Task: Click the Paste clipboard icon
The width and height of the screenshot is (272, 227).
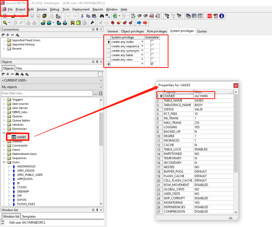Action: click(x=94, y=16)
